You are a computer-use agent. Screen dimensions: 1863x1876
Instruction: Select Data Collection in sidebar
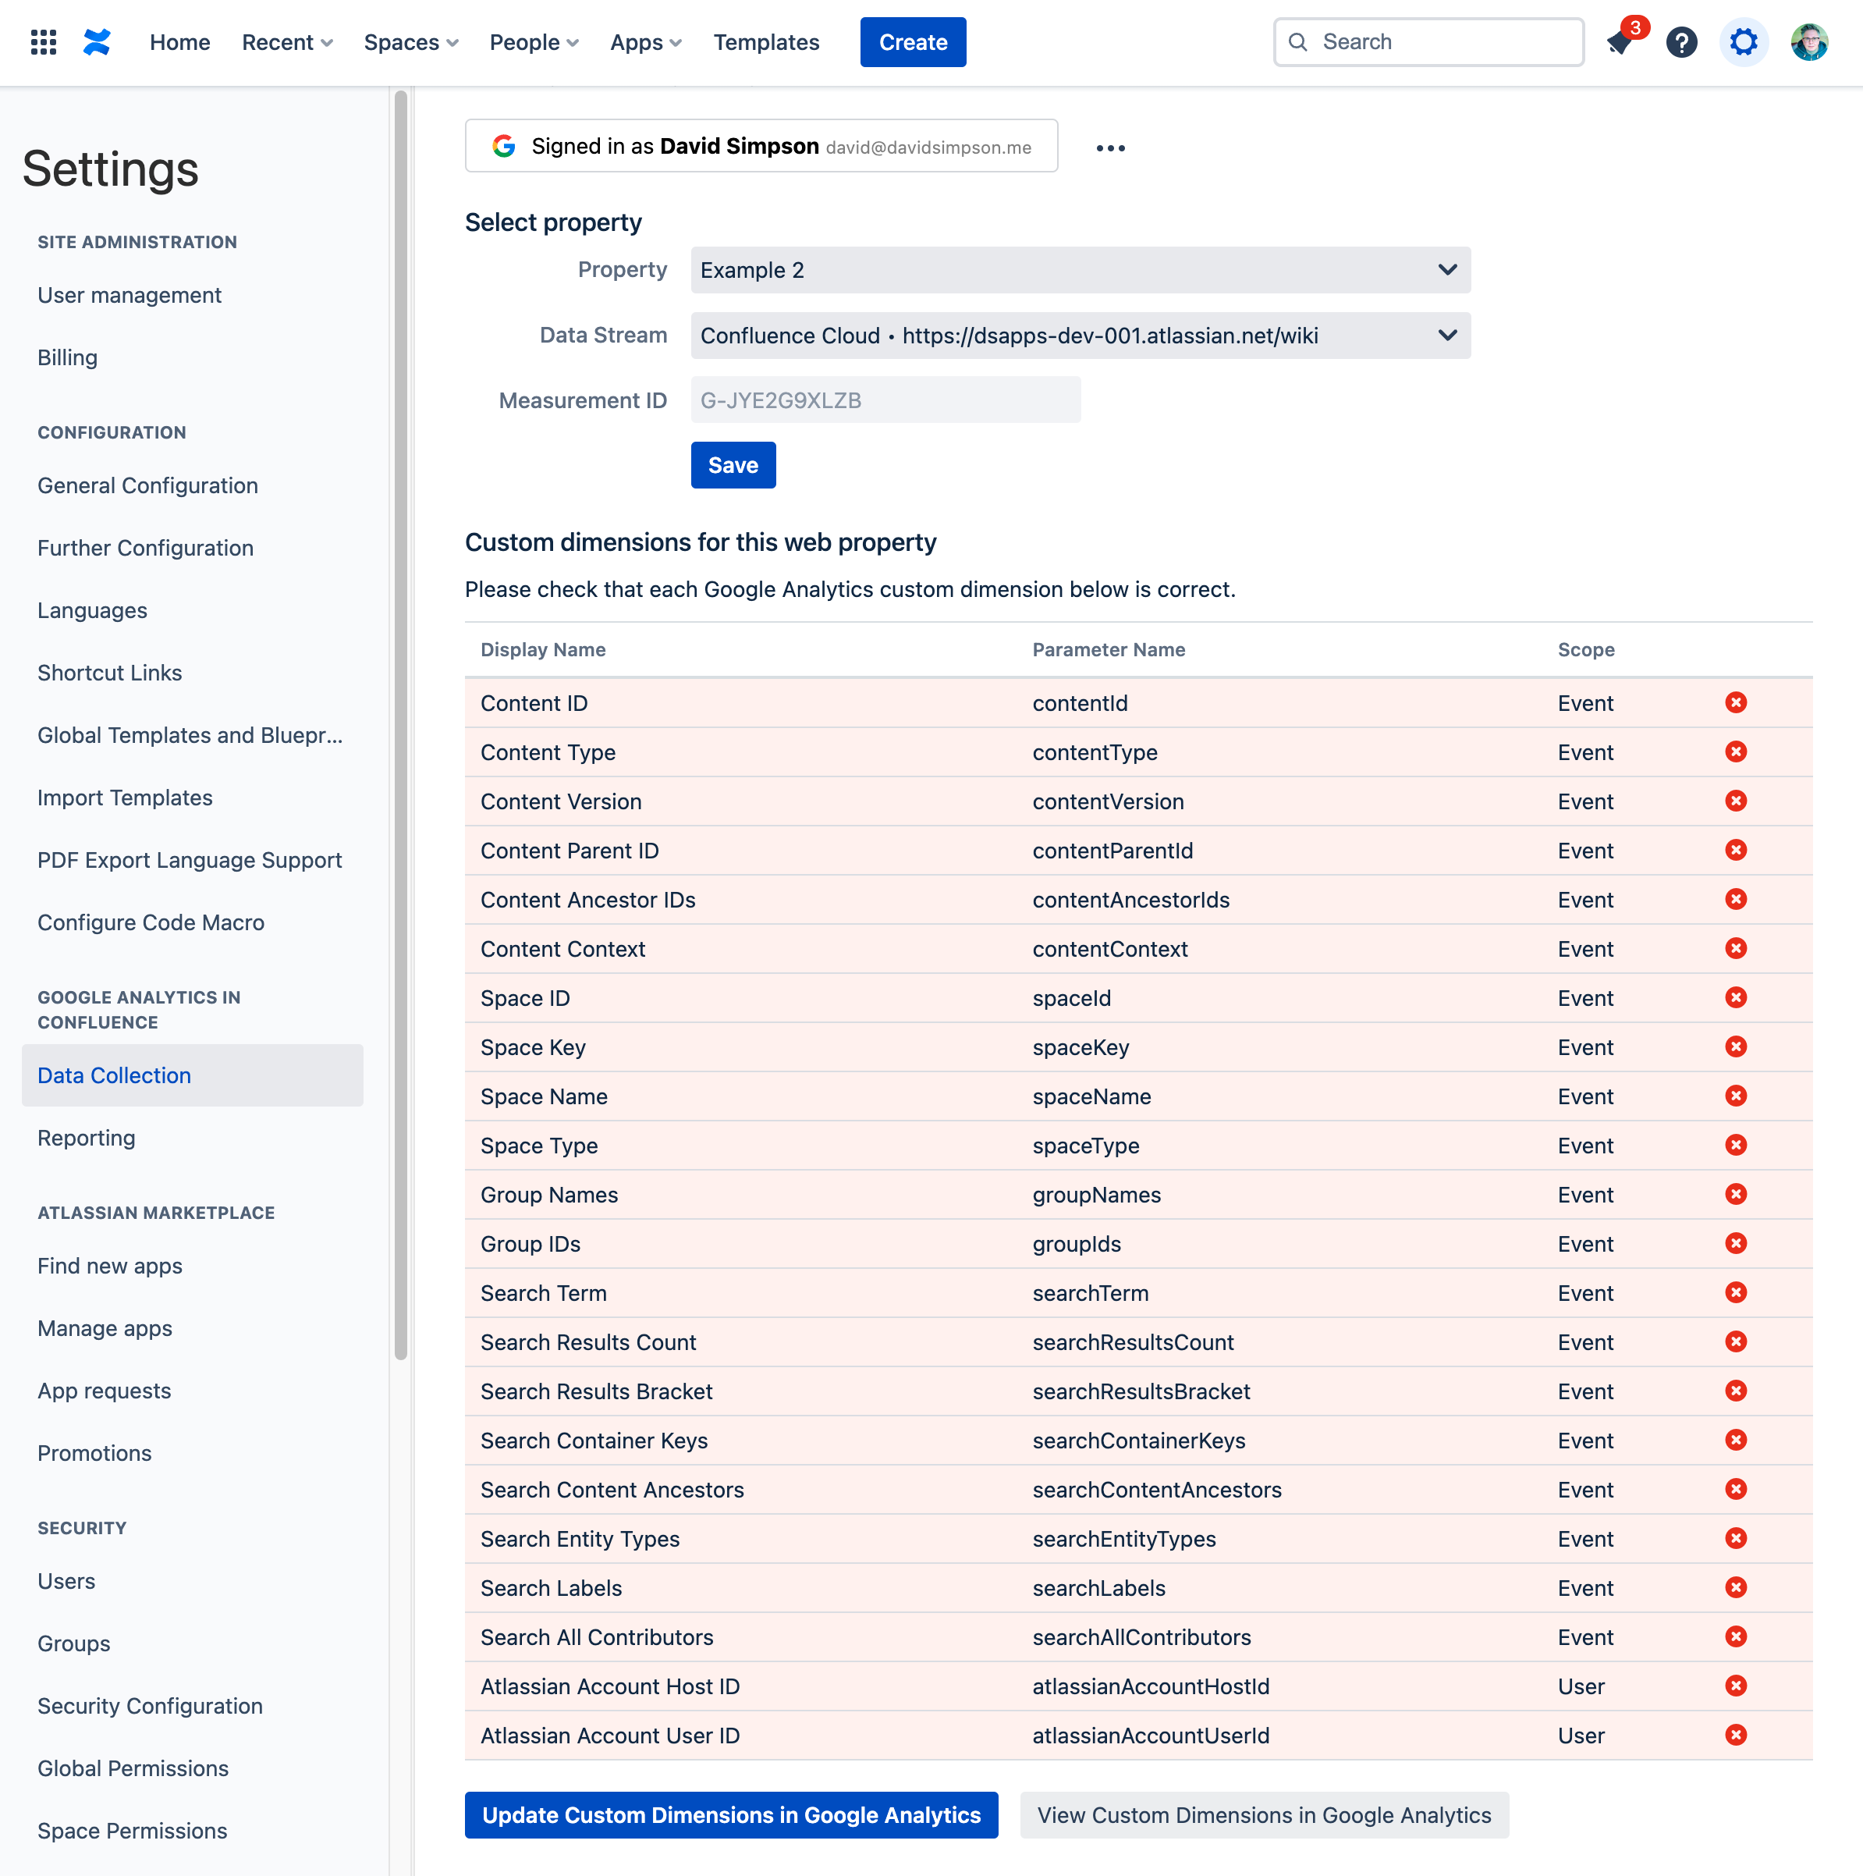pyautogui.click(x=192, y=1075)
